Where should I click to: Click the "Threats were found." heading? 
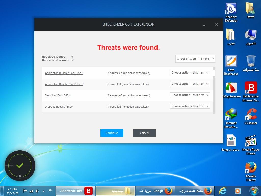[x=128, y=47]
